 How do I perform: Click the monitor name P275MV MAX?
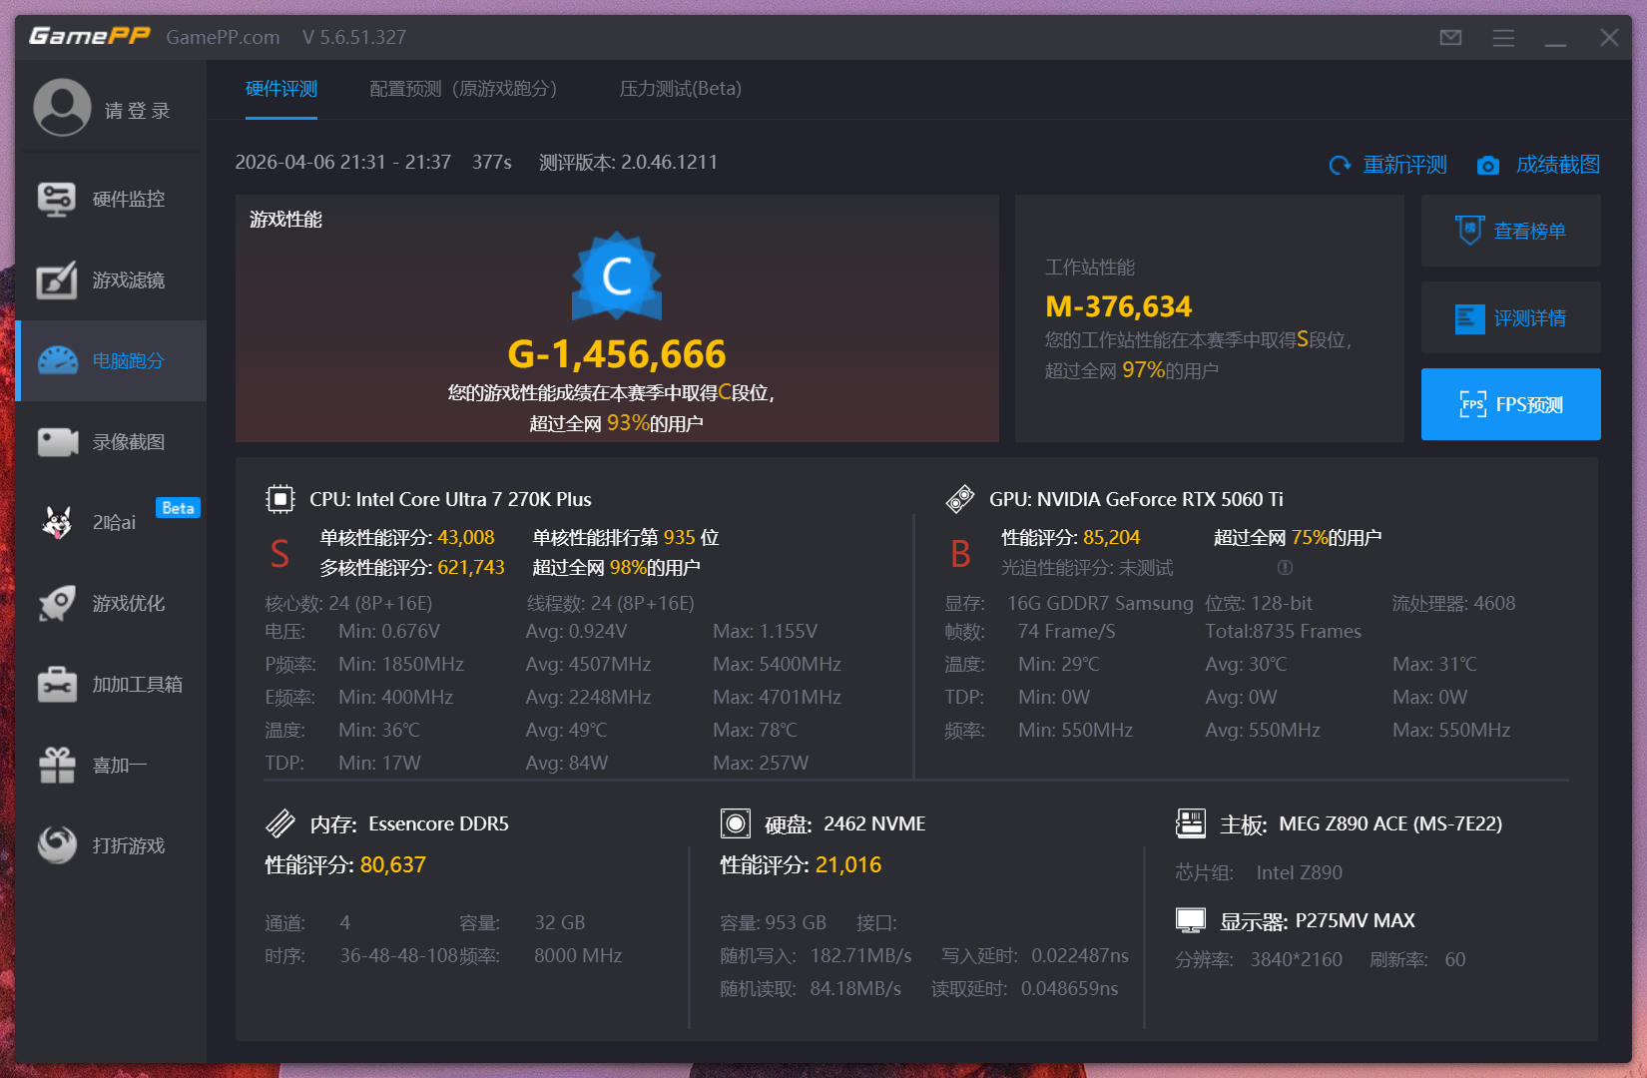tap(1356, 920)
